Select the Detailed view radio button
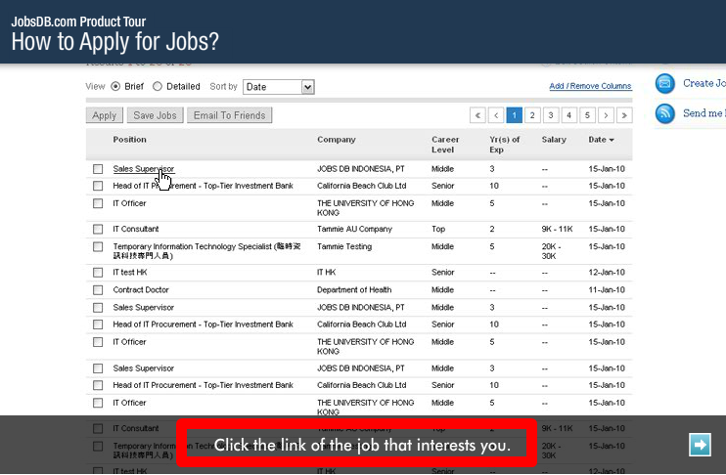 (158, 86)
